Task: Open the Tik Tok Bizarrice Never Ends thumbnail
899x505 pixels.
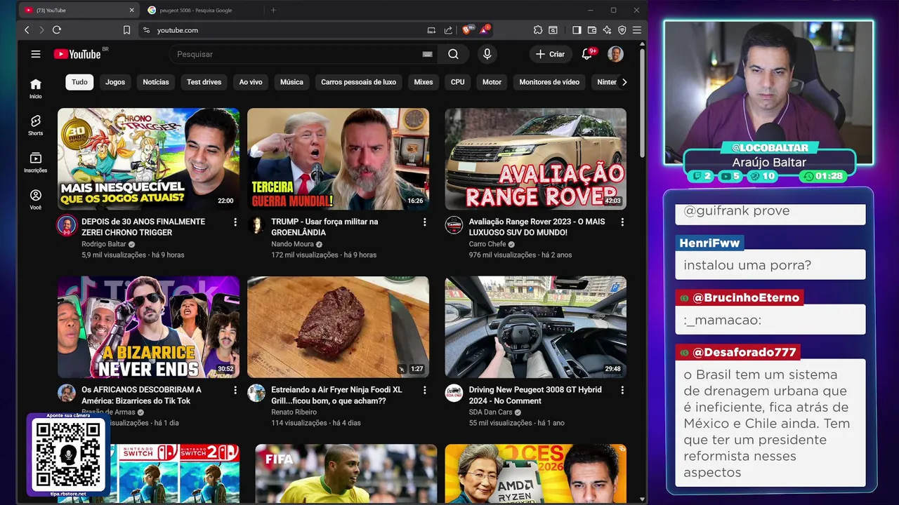Action: [x=148, y=327]
